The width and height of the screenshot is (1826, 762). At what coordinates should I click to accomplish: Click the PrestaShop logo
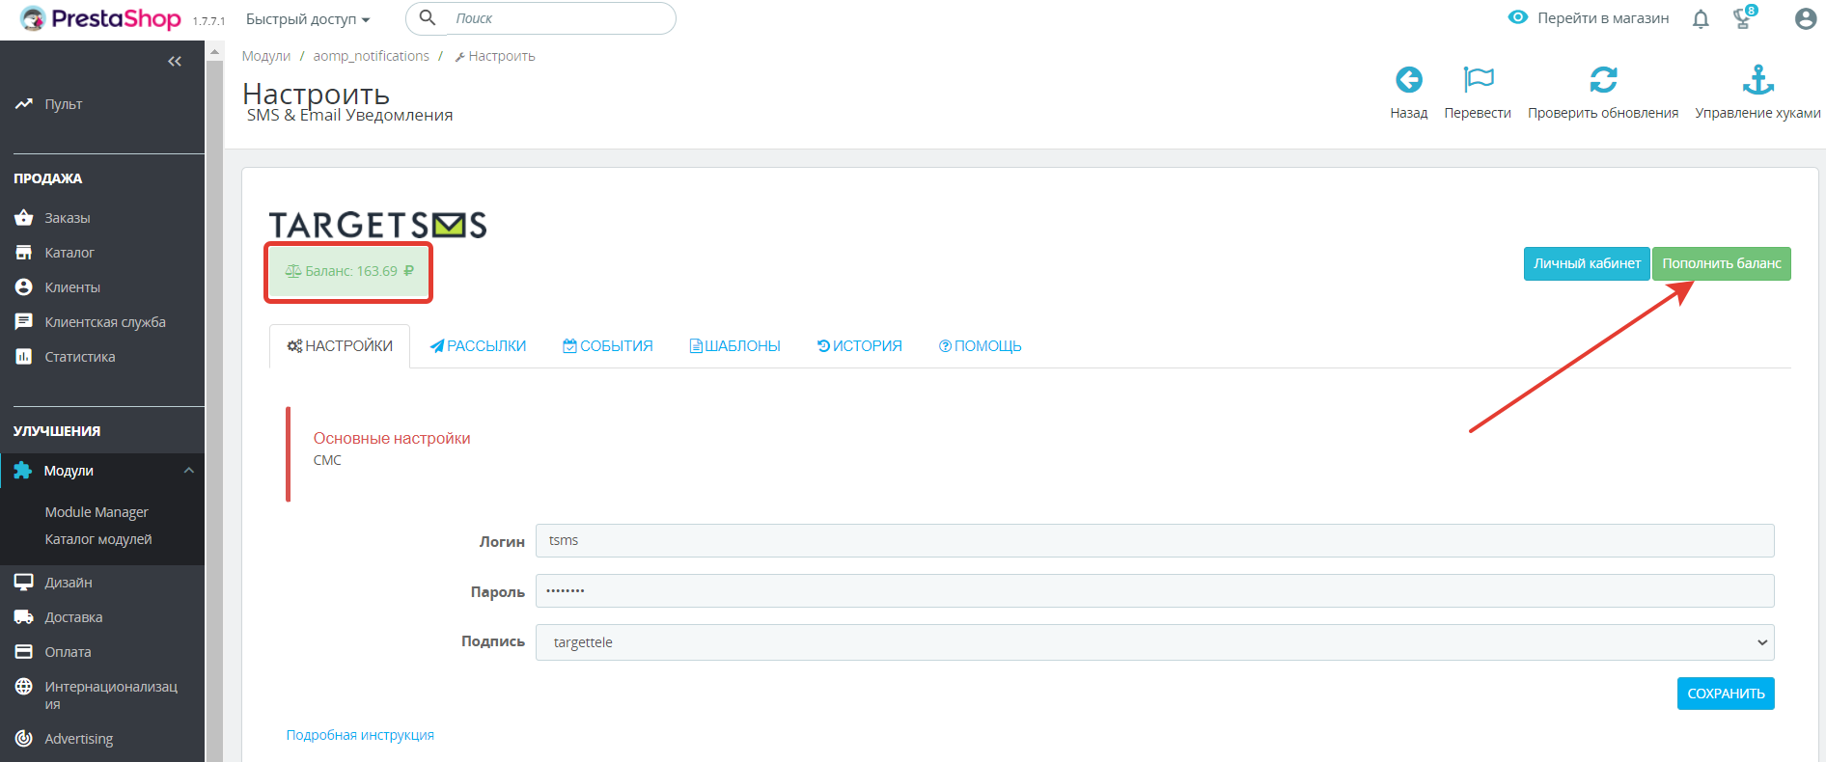pos(100,18)
